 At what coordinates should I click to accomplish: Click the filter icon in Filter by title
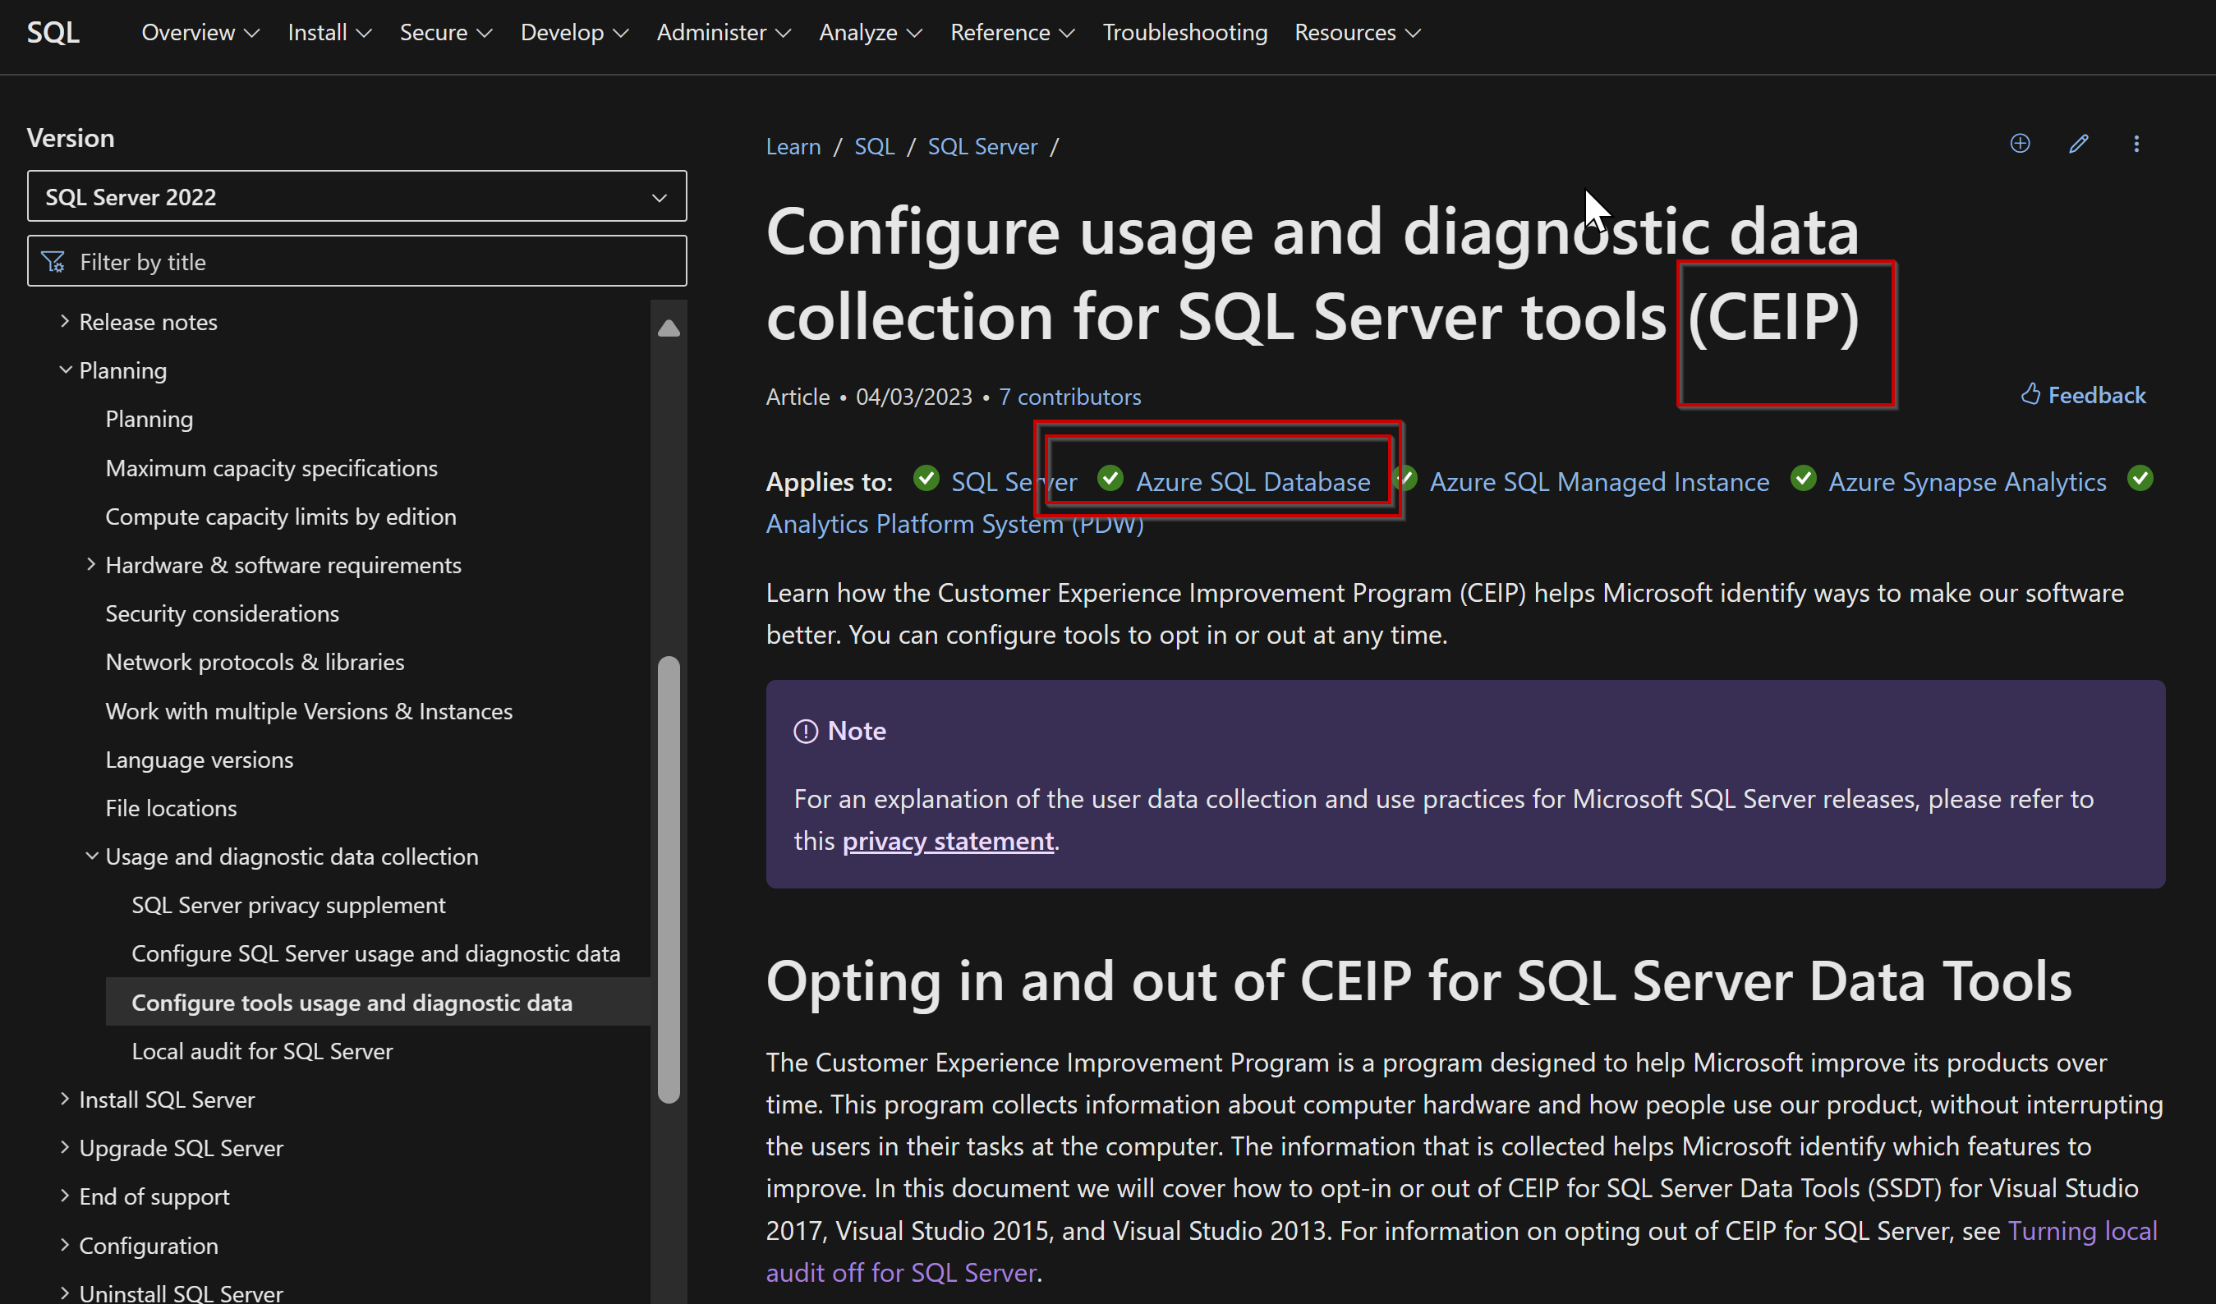[53, 261]
